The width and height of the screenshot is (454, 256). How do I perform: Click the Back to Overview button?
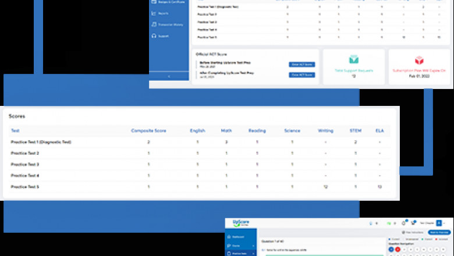click(x=439, y=232)
